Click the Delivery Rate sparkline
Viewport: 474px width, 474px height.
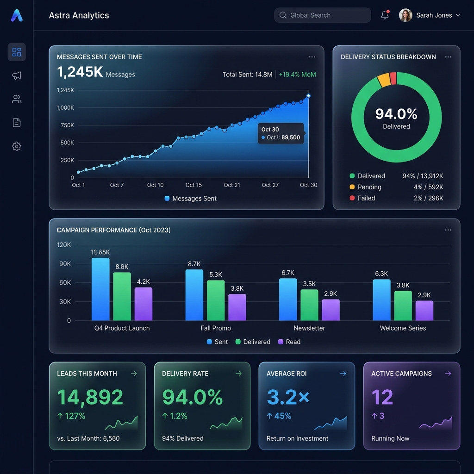(226, 423)
